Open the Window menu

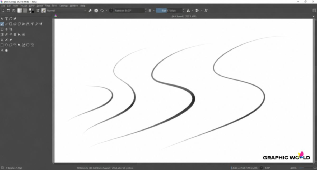[x=74, y=6]
